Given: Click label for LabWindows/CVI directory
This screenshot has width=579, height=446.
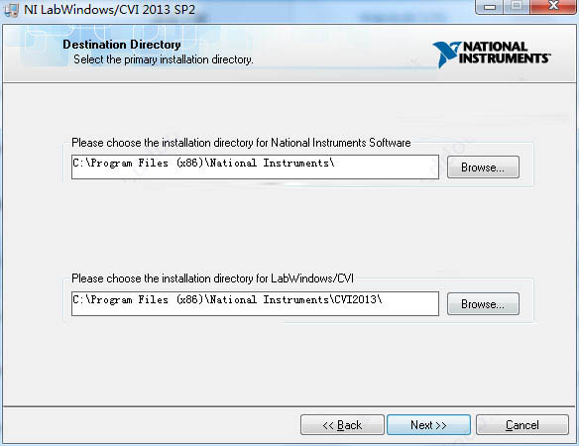Looking at the screenshot, I should tap(213, 279).
